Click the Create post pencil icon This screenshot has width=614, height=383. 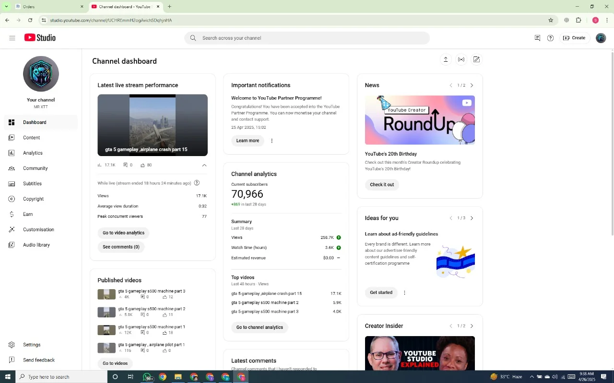click(476, 59)
